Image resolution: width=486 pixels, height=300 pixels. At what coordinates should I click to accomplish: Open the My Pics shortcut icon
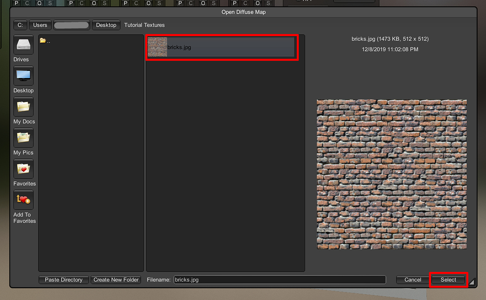pos(23,138)
